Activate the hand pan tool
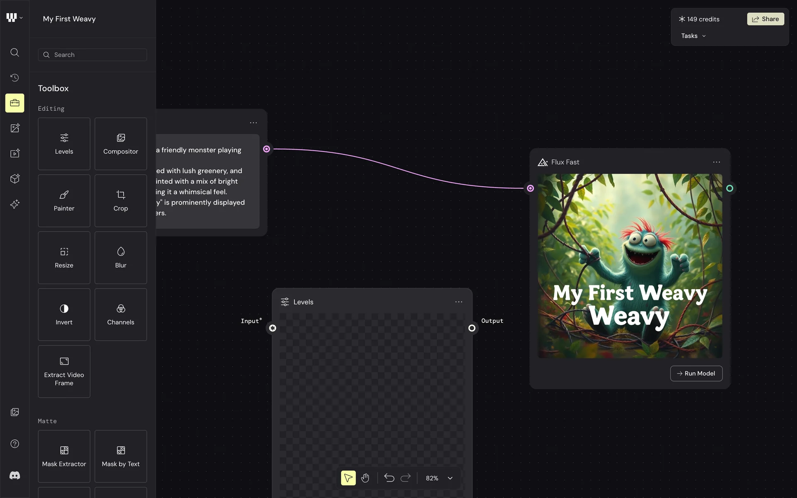797x498 pixels. pyautogui.click(x=365, y=478)
